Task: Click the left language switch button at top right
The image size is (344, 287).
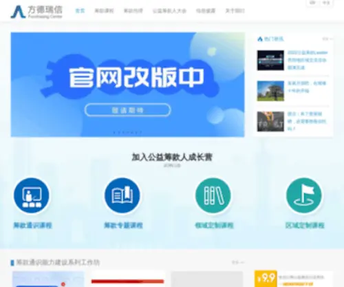Action: [312, 3]
